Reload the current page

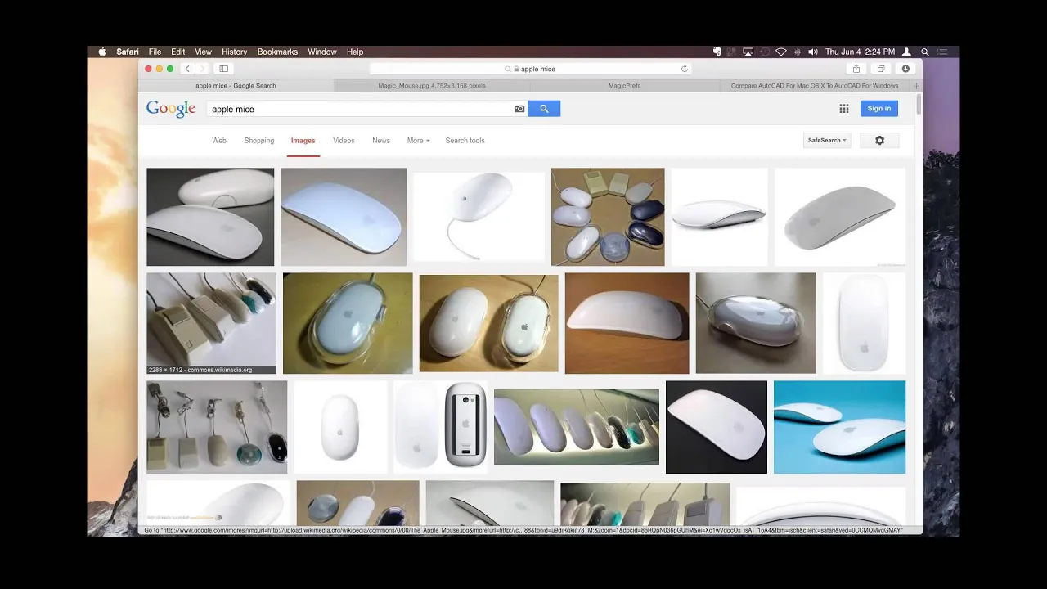[x=685, y=69]
